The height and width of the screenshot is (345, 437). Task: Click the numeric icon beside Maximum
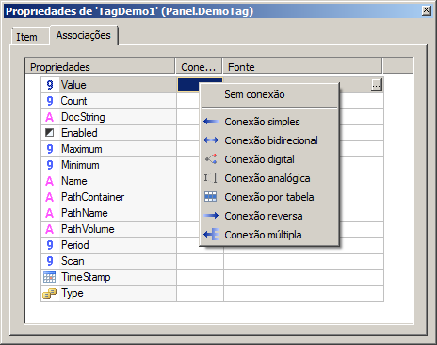(x=50, y=149)
